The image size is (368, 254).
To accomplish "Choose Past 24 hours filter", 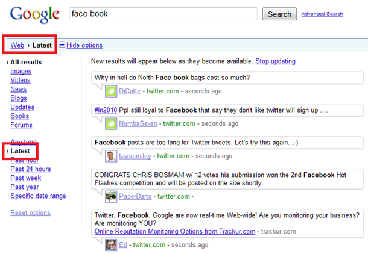I will (31, 169).
